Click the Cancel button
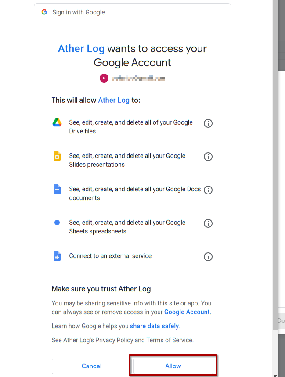This screenshot has height=377, width=285. pos(91,366)
